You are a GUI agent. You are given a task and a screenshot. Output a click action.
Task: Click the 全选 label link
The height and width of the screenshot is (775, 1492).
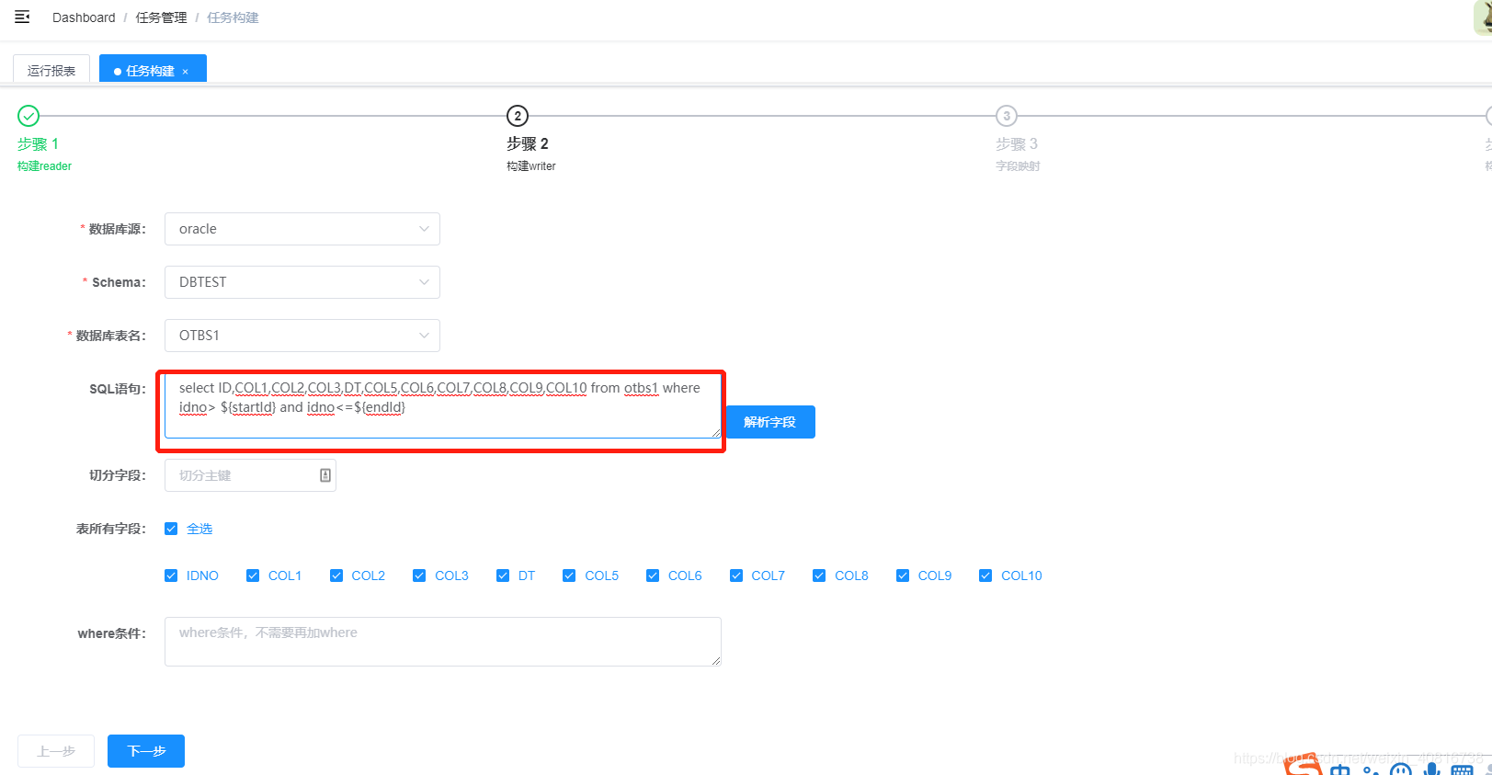199,529
